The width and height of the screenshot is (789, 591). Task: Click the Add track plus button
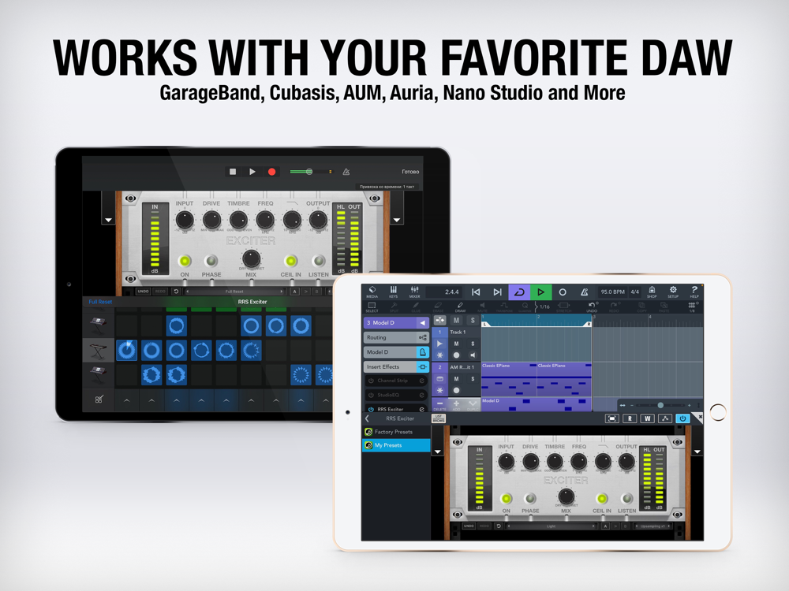[x=456, y=404]
